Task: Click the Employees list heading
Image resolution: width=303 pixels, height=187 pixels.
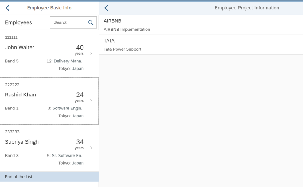Action: click(x=18, y=22)
